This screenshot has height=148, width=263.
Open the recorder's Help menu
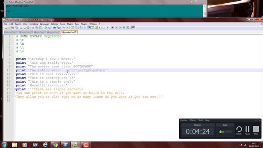pyautogui.click(x=207, y=120)
